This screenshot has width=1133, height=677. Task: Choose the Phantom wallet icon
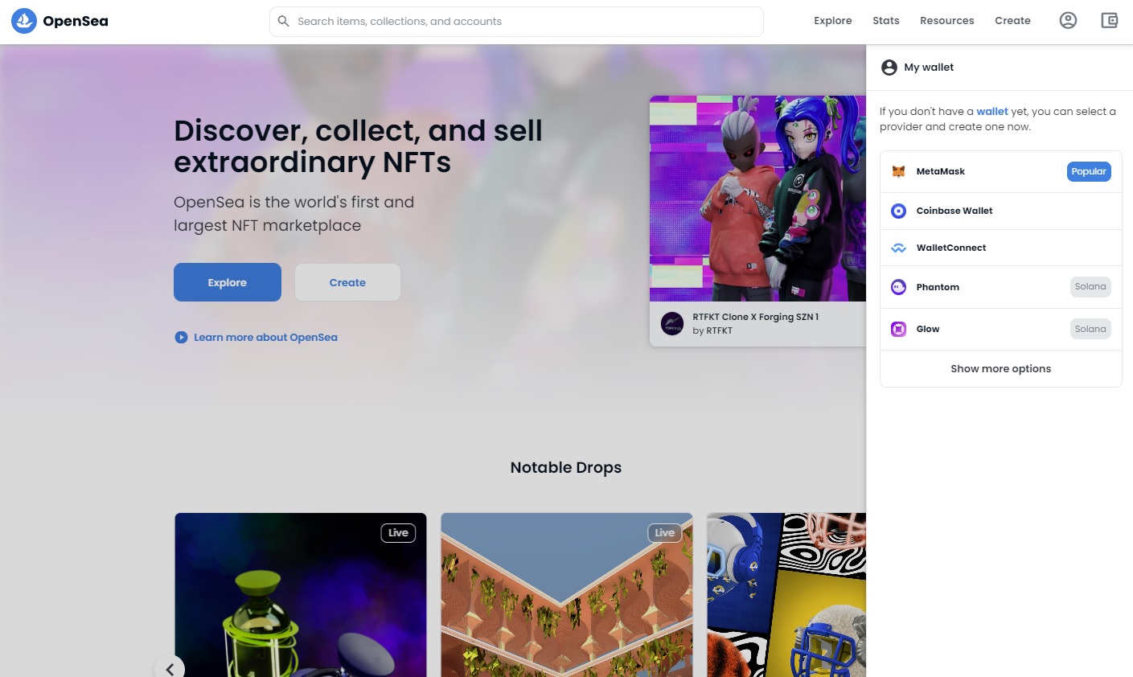[898, 287]
